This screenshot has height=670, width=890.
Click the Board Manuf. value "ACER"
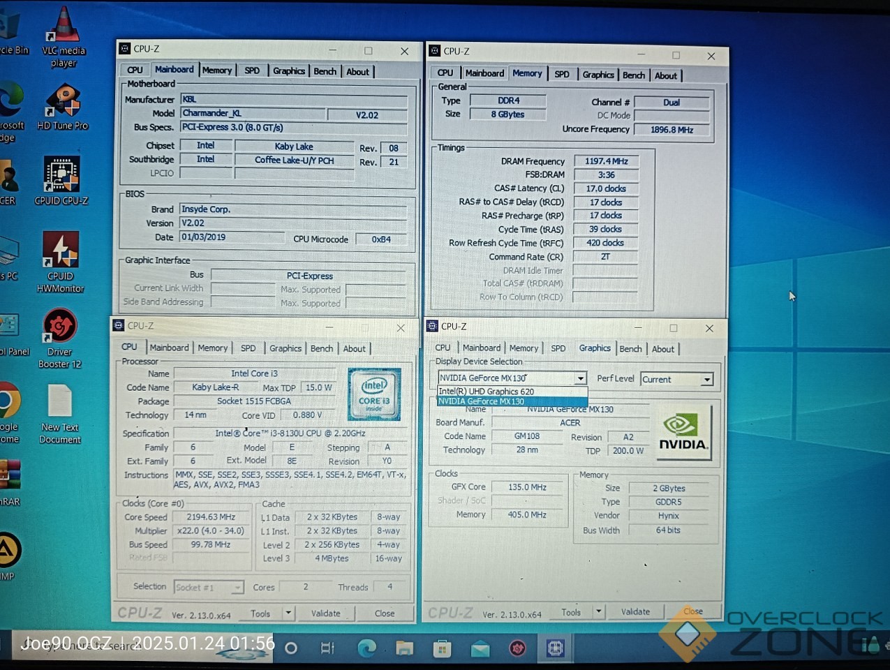click(x=570, y=423)
